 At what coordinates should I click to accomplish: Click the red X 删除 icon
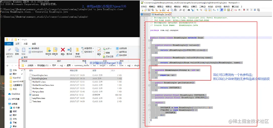pos(63,50)
